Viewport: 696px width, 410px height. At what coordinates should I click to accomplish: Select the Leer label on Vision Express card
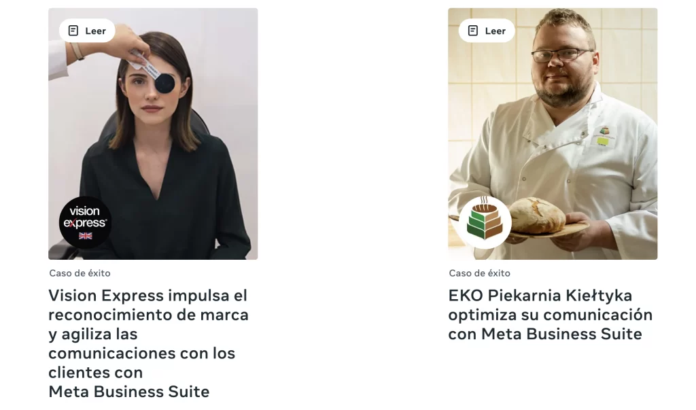95,31
